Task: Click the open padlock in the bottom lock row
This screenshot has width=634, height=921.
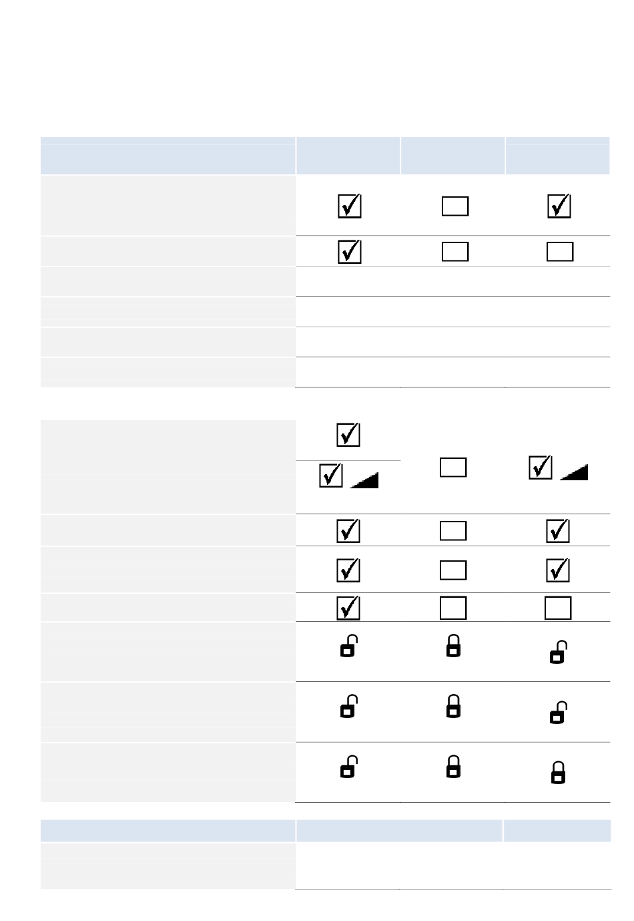Action: pyautogui.click(x=348, y=767)
